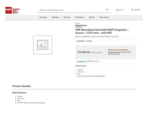Click 'Claim up to a 5% Discount' text
The width and height of the screenshot is (148, 115).
118,50
